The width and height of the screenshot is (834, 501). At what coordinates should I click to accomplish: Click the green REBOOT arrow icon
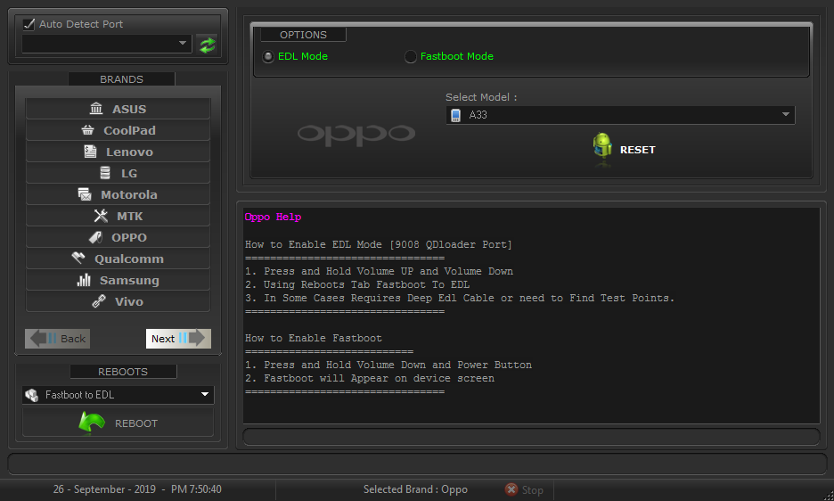click(x=92, y=423)
